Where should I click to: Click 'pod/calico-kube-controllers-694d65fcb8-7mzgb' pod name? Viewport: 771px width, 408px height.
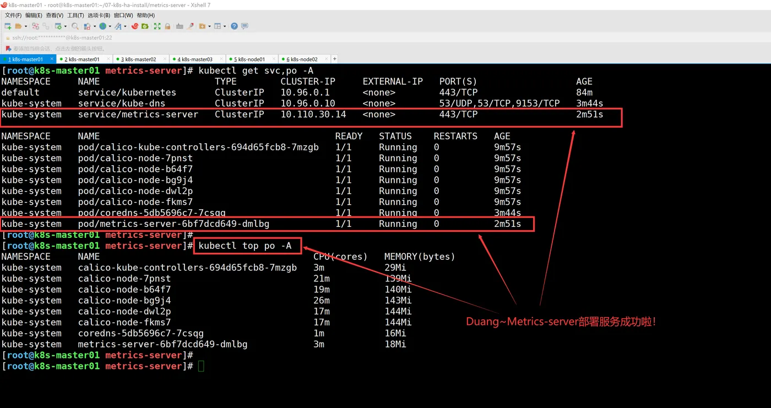coord(198,147)
